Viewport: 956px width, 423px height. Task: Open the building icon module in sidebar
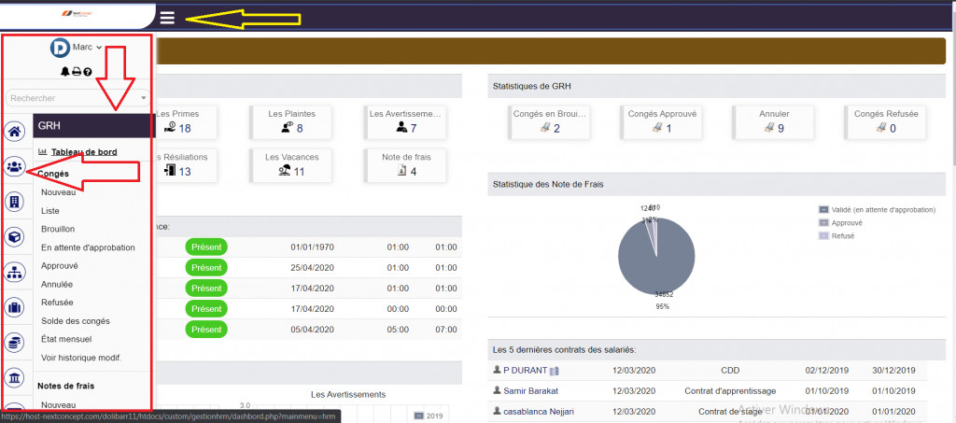15,202
